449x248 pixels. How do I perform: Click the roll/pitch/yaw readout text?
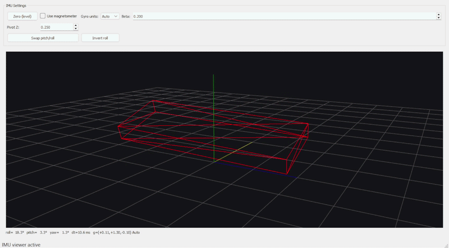[x=73, y=232]
